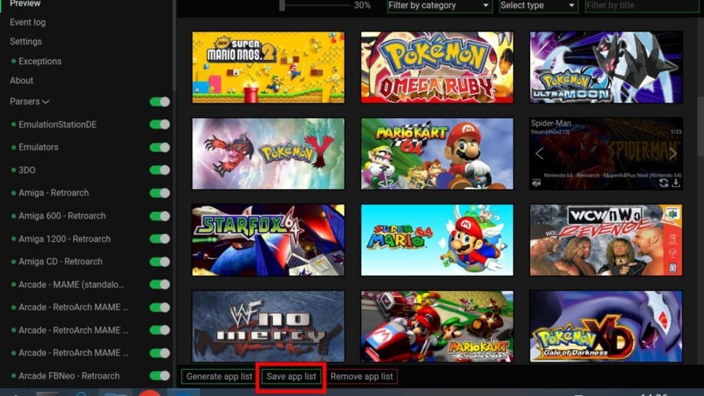Turn off the Emulators parser switch

159,147
